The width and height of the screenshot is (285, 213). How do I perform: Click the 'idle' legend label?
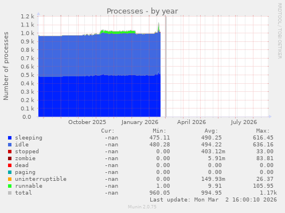(x=22, y=145)
